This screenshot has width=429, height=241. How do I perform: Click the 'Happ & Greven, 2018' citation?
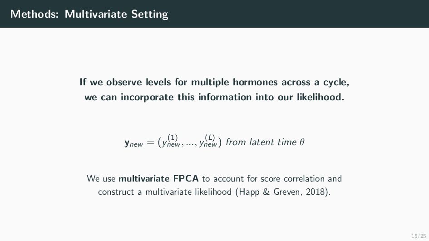pyautogui.click(x=281, y=192)
